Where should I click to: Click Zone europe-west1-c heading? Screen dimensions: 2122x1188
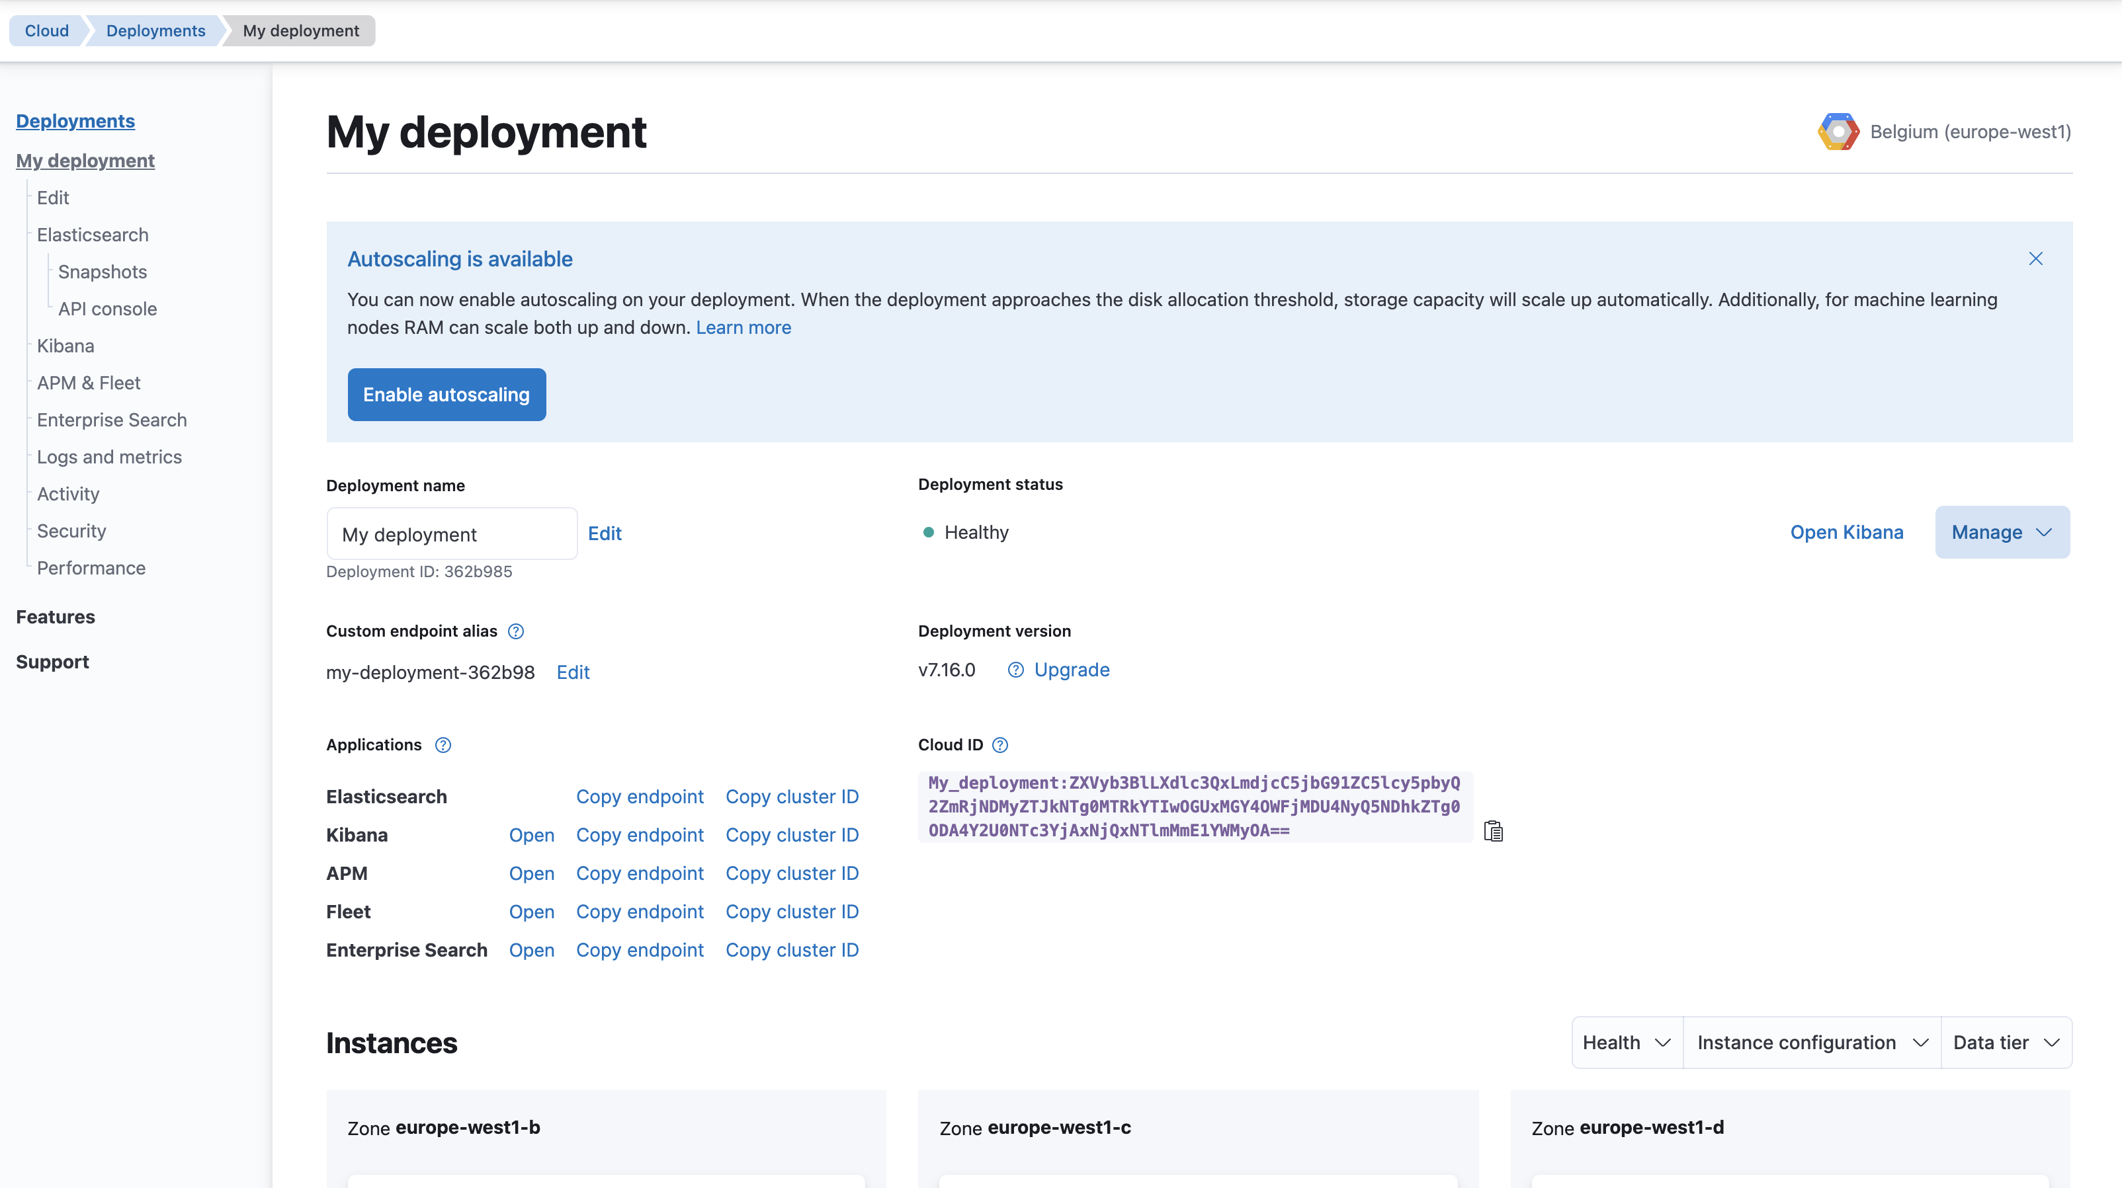click(x=1035, y=1128)
